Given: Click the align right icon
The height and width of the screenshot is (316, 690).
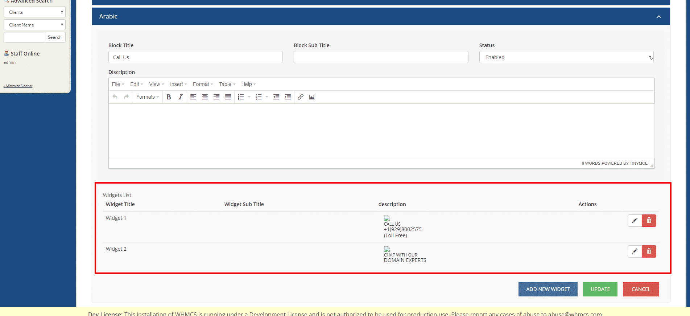Looking at the screenshot, I should tap(216, 97).
